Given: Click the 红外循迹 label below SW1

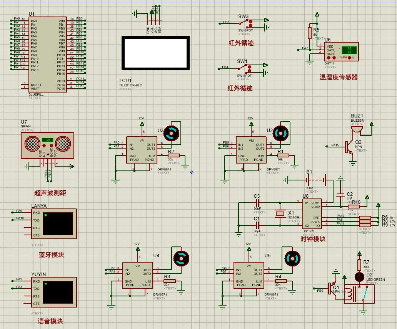Looking at the screenshot, I should (x=240, y=88).
